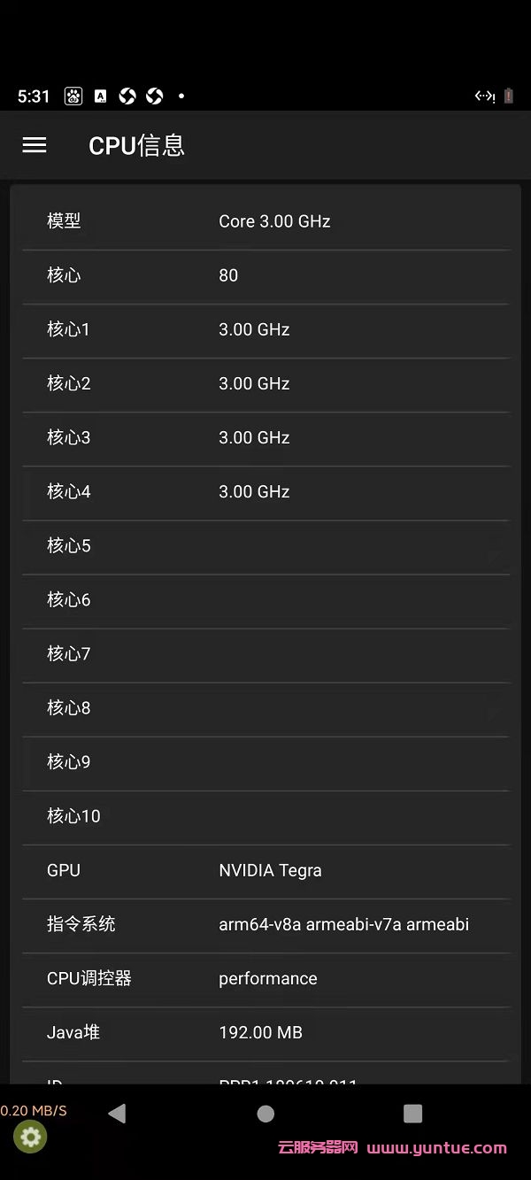Tap the Baidu paw status icon
Screen dimensions: 531x1180
point(73,96)
